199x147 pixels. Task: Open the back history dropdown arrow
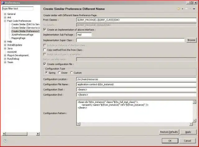[183, 9]
